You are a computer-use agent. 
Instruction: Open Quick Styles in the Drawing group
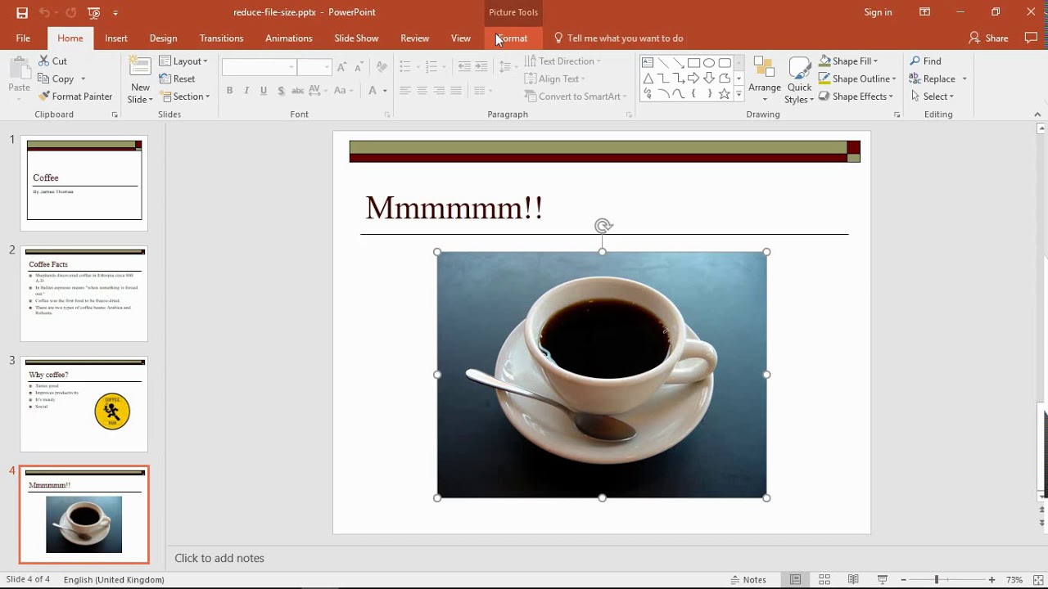pyautogui.click(x=798, y=79)
